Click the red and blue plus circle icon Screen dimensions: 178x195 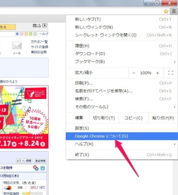[x=36, y=168]
